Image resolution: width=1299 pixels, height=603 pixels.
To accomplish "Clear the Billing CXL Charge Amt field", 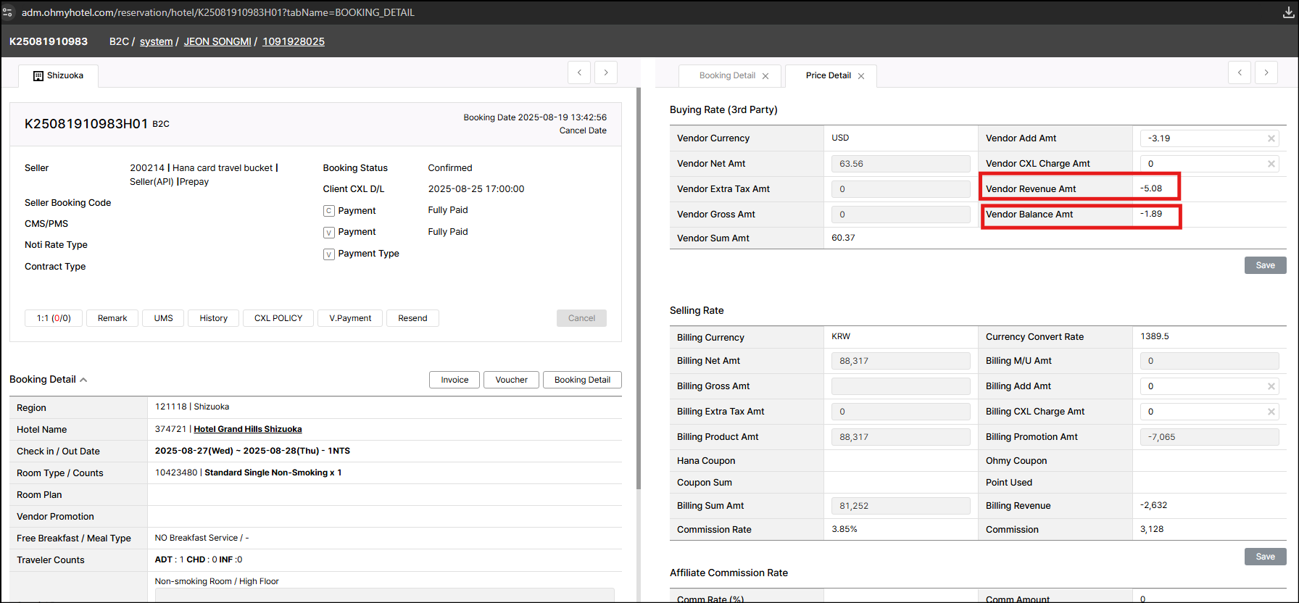I will point(1271,412).
